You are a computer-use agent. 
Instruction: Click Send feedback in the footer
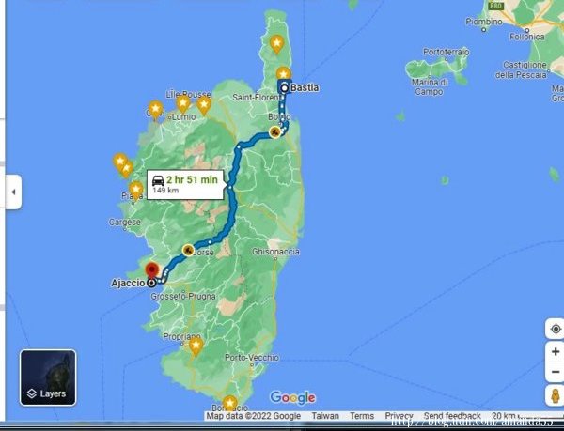click(452, 416)
